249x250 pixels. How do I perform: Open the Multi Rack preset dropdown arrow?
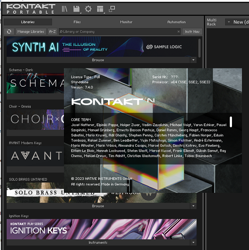pyautogui.click(x=229, y=22)
